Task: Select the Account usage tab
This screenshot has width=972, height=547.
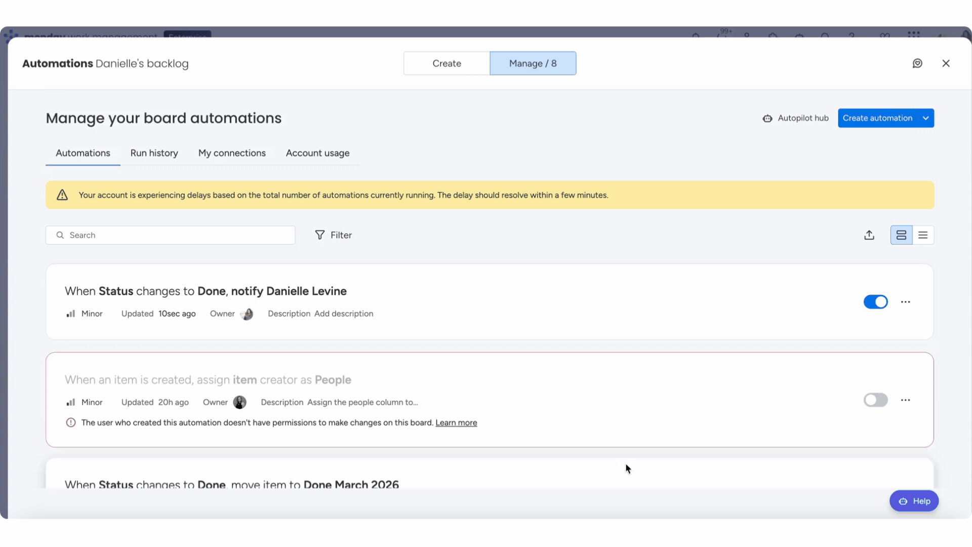Action: click(317, 153)
